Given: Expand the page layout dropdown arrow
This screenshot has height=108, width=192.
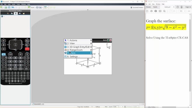Looking at the screenshot, I should point(48,8).
